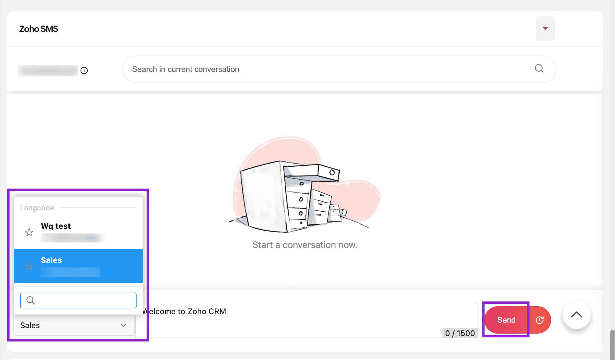Click the vertical scrollbar thumb on the right edge

(612, 345)
